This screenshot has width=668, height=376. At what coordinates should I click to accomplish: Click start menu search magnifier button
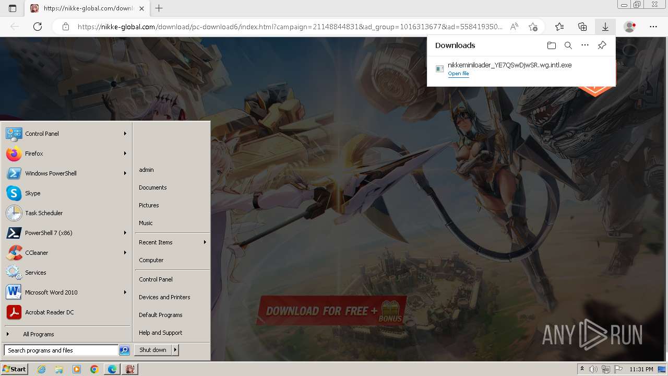pos(124,350)
